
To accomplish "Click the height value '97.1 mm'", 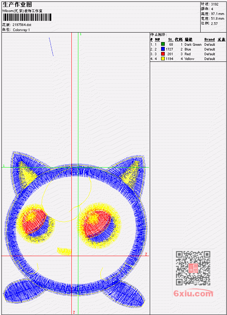I will [x=217, y=14].
